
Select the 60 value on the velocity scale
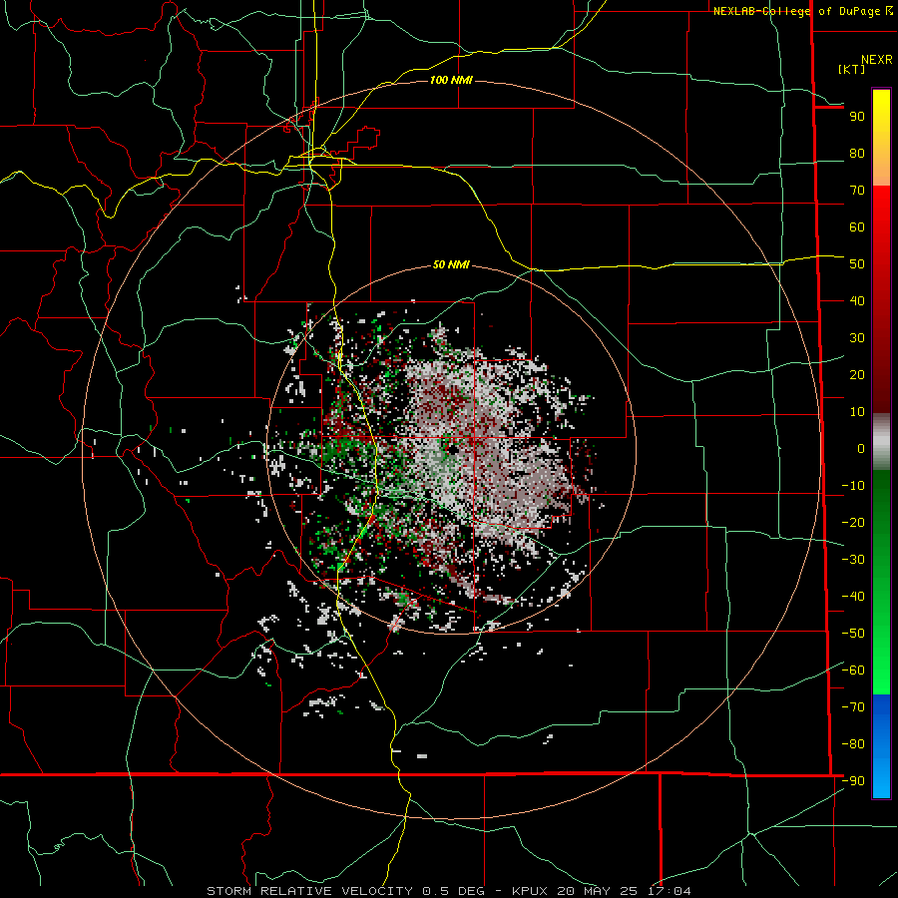(857, 227)
